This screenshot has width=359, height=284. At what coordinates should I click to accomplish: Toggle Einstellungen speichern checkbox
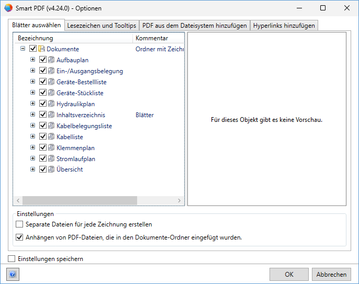click(x=12, y=259)
